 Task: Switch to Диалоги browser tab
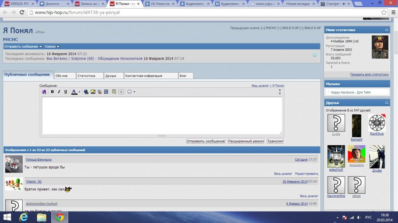coord(55,4)
